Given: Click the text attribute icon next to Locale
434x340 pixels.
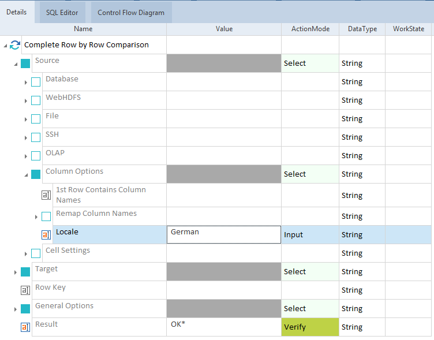Looking at the screenshot, I should pos(46,235).
